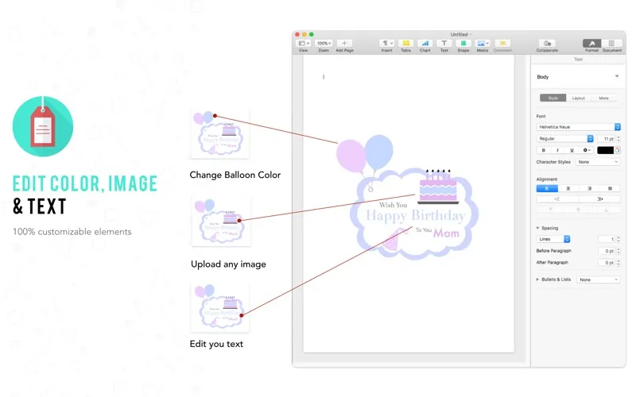The height and width of the screenshot is (397, 636).
Task: Open the Character Styles dropdown
Action: [x=599, y=162]
